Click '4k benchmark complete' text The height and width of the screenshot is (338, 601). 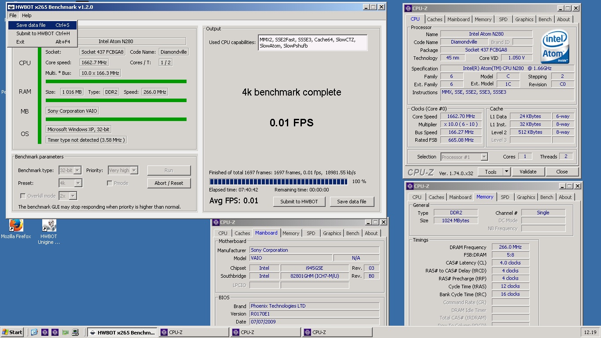(292, 92)
